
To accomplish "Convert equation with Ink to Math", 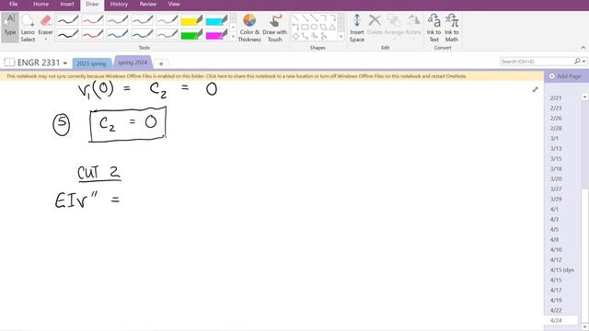I will (x=452, y=28).
